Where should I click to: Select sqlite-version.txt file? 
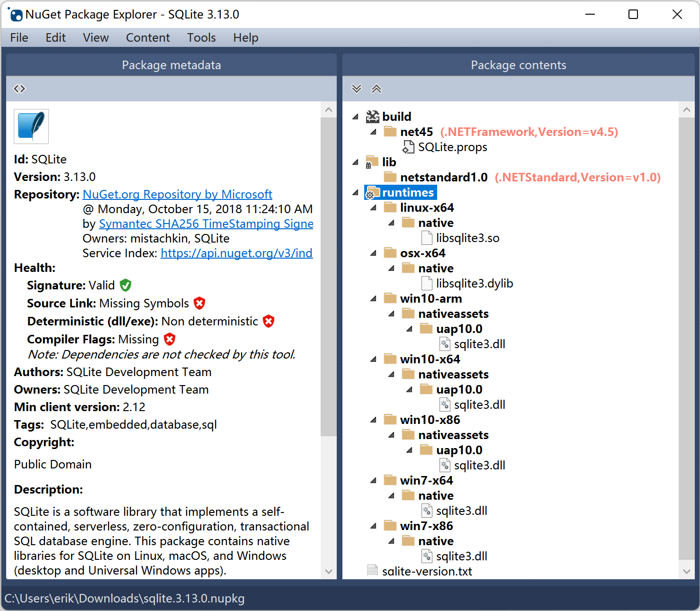click(x=427, y=571)
